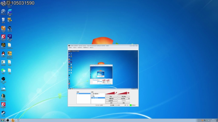Switch to OBS via its taskbar button

click(x=8, y=120)
